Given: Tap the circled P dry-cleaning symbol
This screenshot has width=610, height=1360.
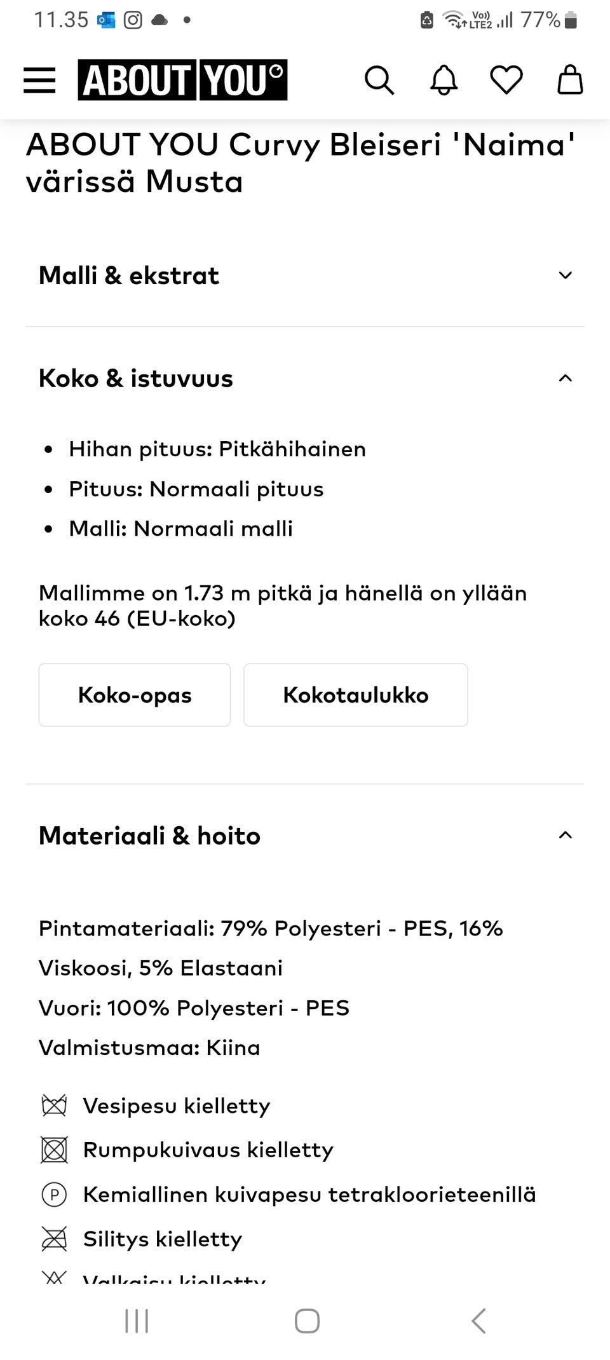Looking at the screenshot, I should [x=55, y=1194].
